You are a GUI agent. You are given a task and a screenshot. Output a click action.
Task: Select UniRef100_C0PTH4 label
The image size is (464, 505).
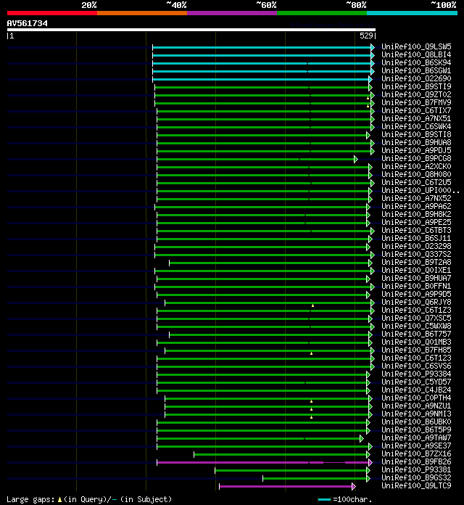click(x=416, y=398)
